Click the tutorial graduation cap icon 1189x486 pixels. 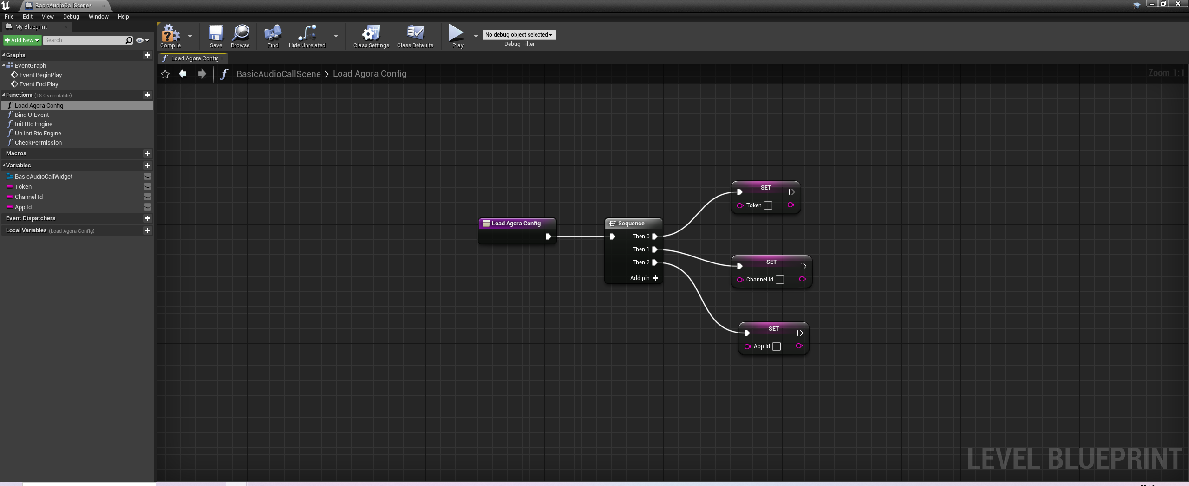1137,5
